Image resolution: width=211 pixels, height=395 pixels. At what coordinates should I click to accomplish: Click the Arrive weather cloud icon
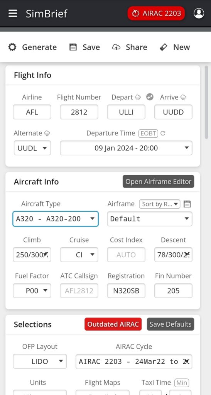(183, 97)
